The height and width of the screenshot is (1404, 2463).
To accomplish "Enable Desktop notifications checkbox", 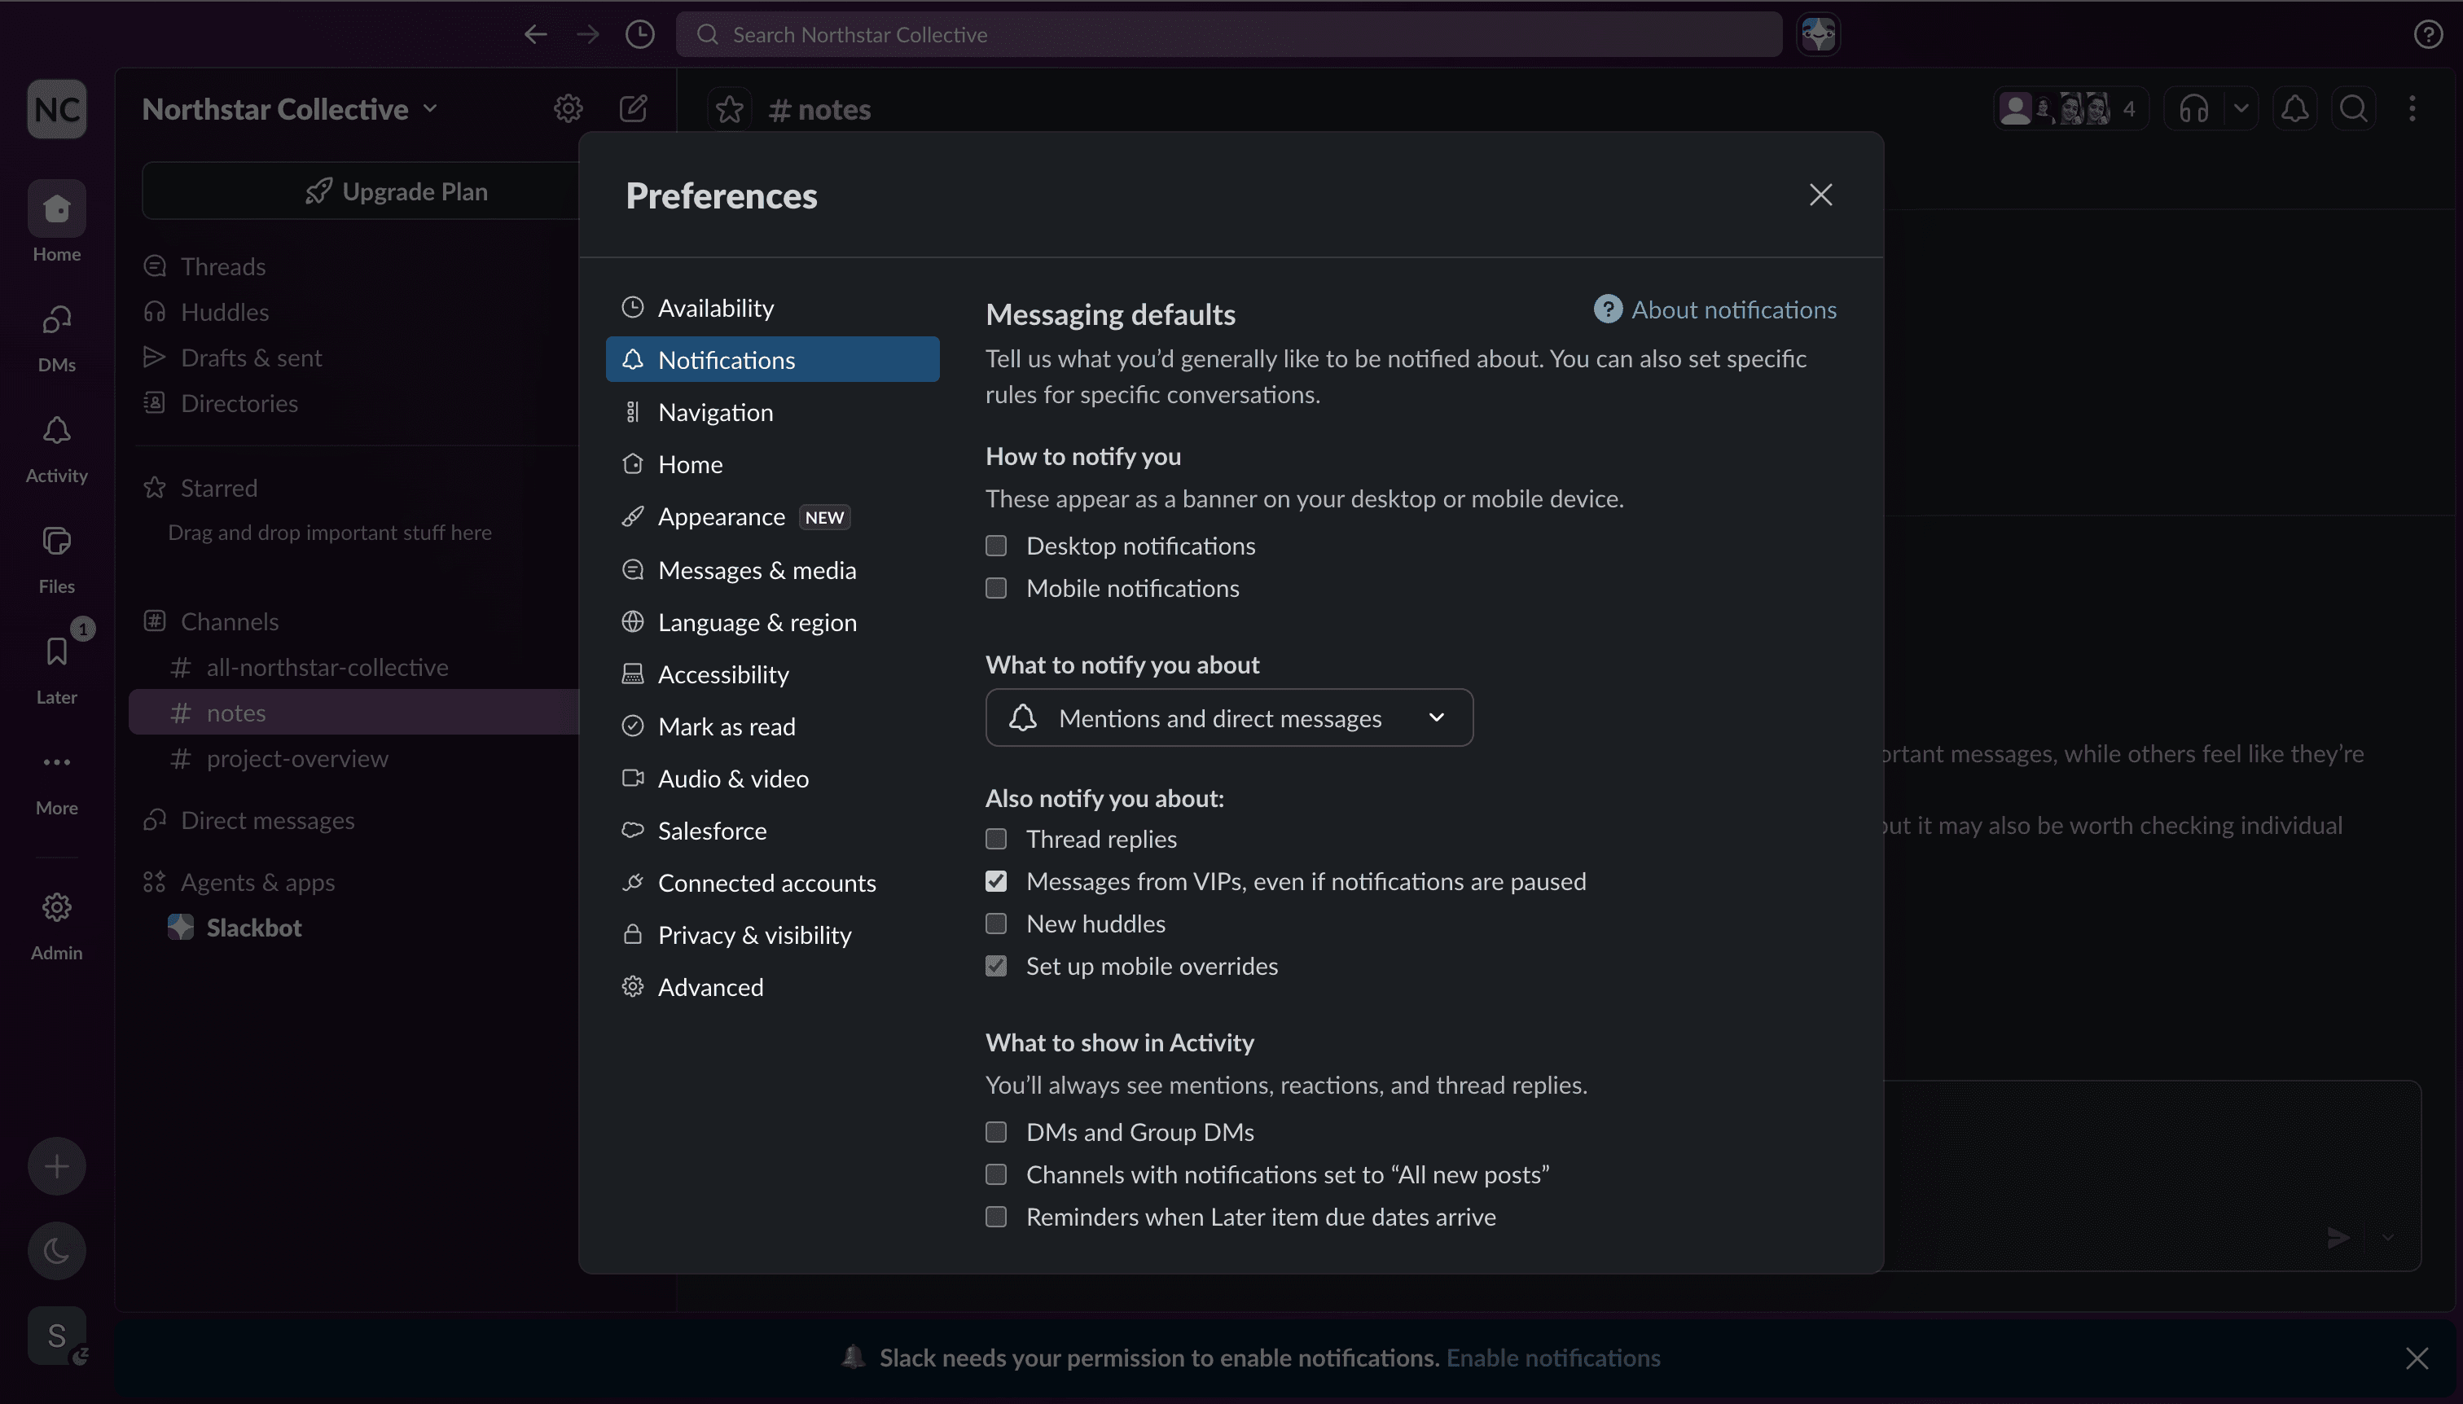I will click(996, 546).
